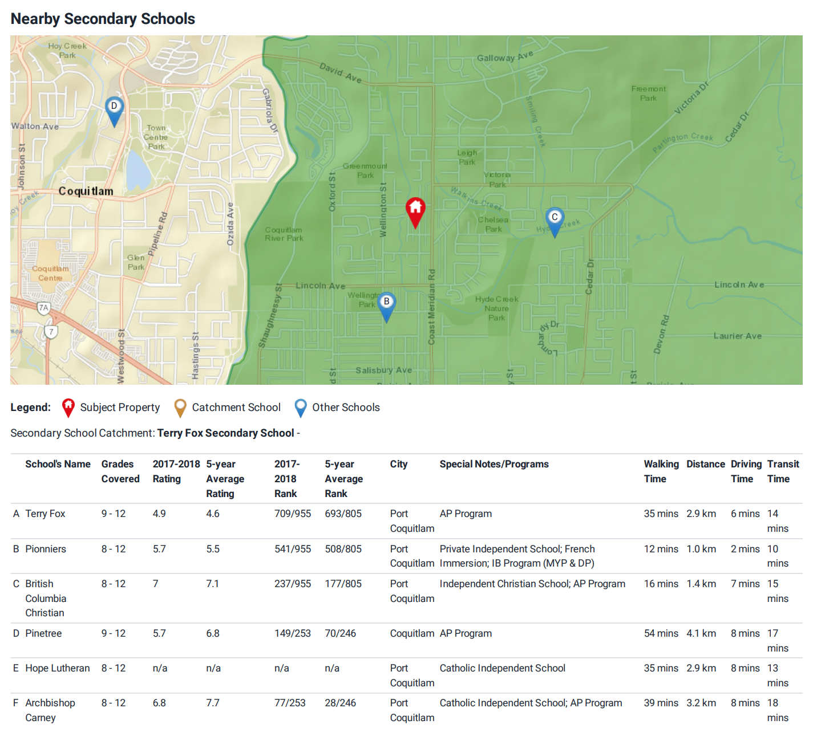Click Archbishop Carney 5-year rating 7.7
This screenshot has width=817, height=749.
coord(213,703)
